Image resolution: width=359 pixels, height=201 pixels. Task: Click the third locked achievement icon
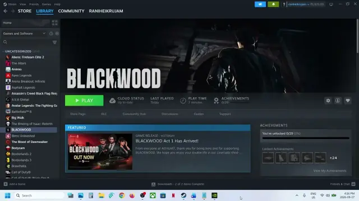coord(294,157)
